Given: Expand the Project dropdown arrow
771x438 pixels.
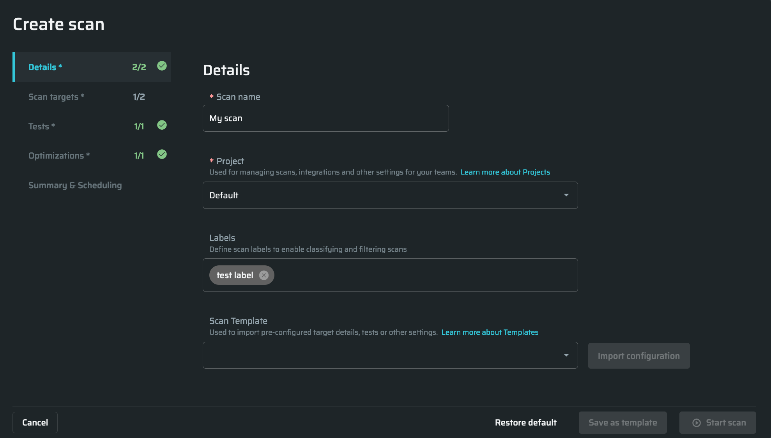Looking at the screenshot, I should tap(566, 195).
